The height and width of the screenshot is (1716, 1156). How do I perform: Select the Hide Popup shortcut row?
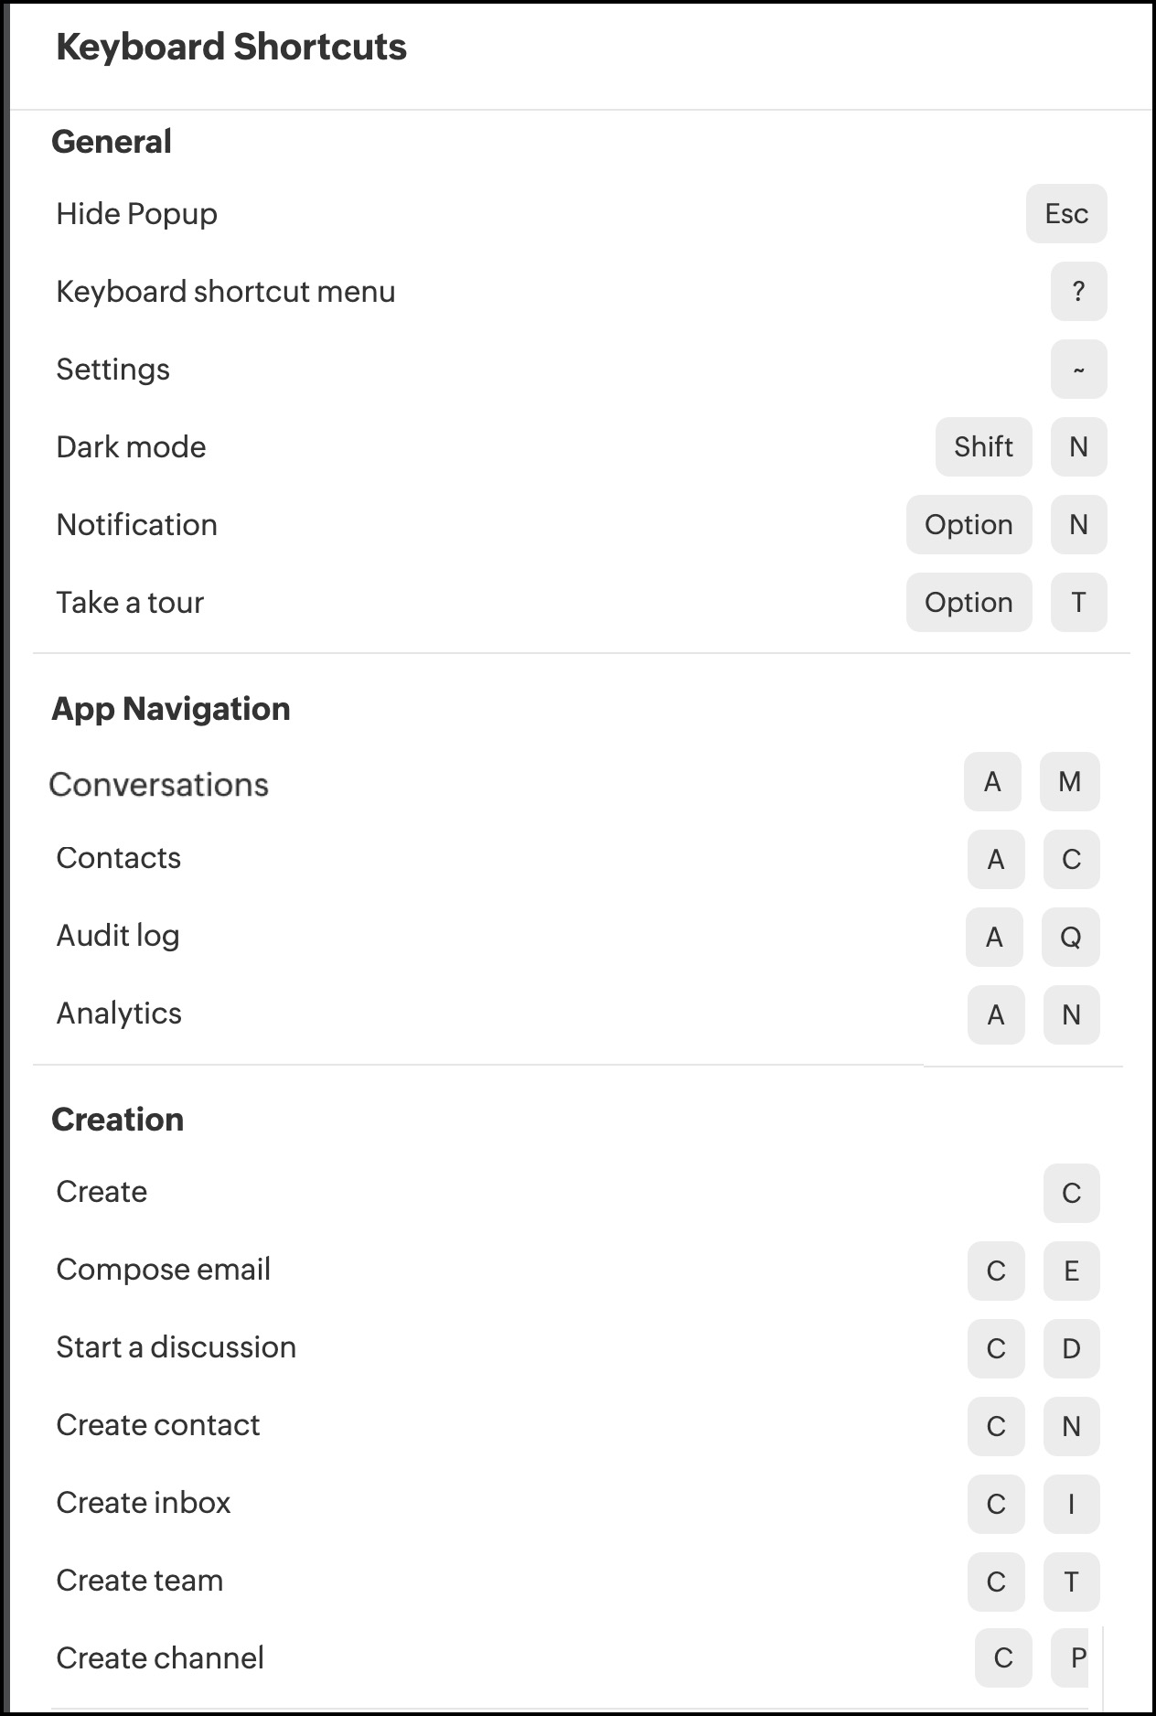(x=137, y=214)
